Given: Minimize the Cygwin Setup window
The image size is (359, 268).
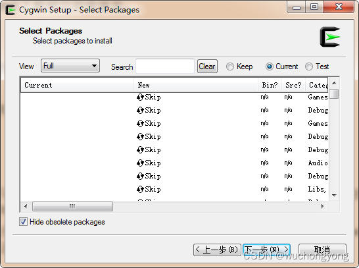Looking at the screenshot, I should pyautogui.click(x=297, y=7).
